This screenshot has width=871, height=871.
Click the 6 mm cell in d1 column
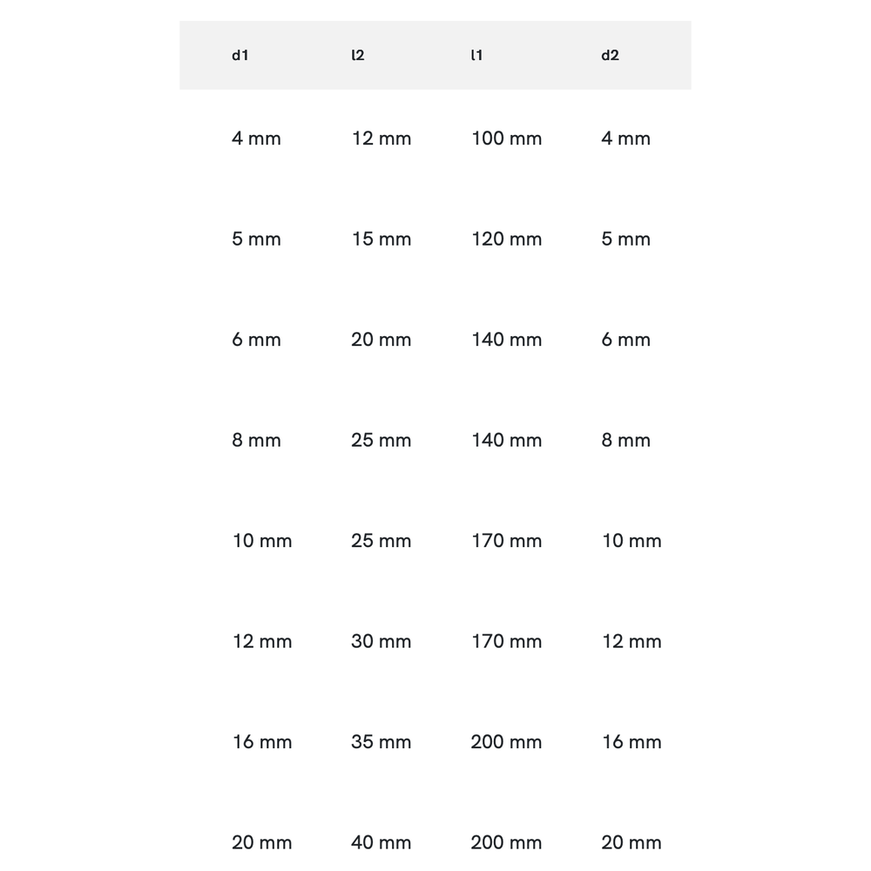point(256,340)
